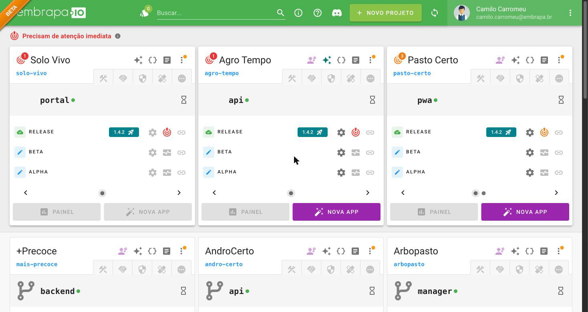Open the gear settings on Pasto Certo ALPHA row
The image size is (588, 312).
pos(530,173)
